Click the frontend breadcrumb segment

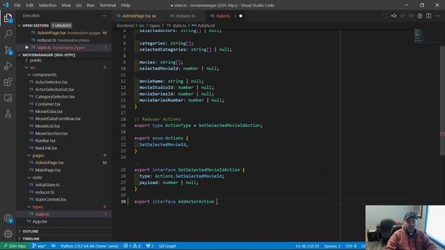click(x=125, y=26)
